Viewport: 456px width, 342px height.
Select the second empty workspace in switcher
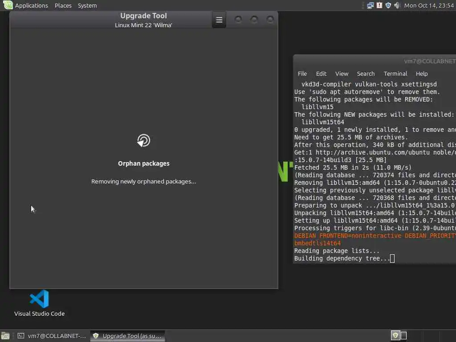point(403,336)
